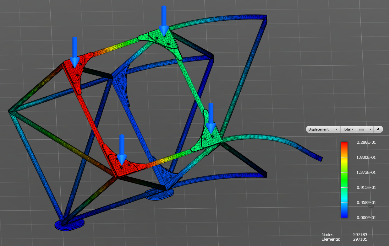Click the red top of the color legend bar

[x=344, y=145]
